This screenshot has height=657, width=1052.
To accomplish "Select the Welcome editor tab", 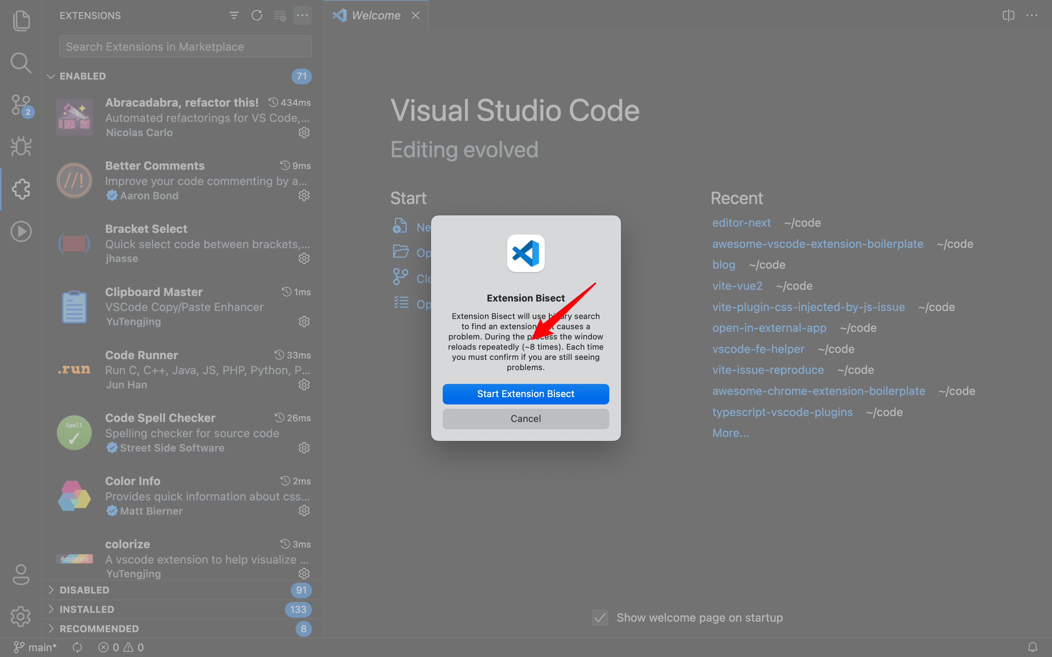I will (376, 16).
